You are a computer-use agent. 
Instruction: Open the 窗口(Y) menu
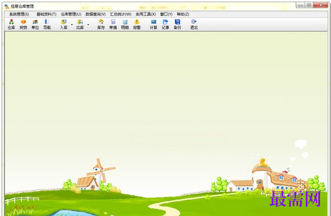coord(166,14)
